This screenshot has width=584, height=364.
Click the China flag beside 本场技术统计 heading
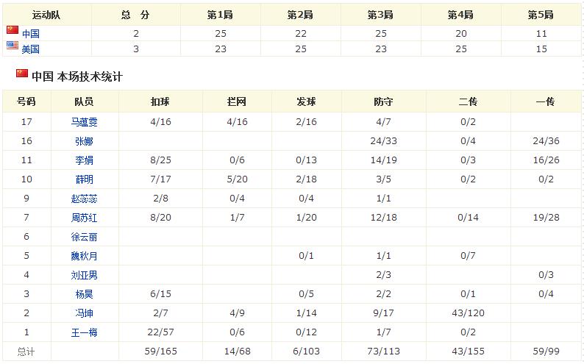point(22,73)
